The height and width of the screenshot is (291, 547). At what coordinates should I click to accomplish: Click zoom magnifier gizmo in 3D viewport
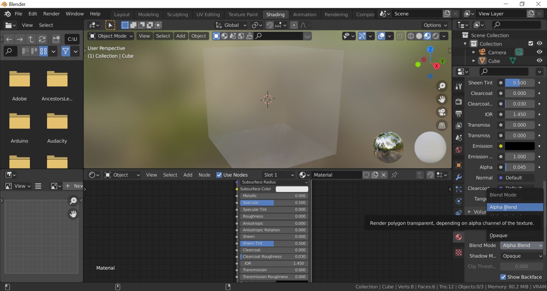click(x=442, y=86)
